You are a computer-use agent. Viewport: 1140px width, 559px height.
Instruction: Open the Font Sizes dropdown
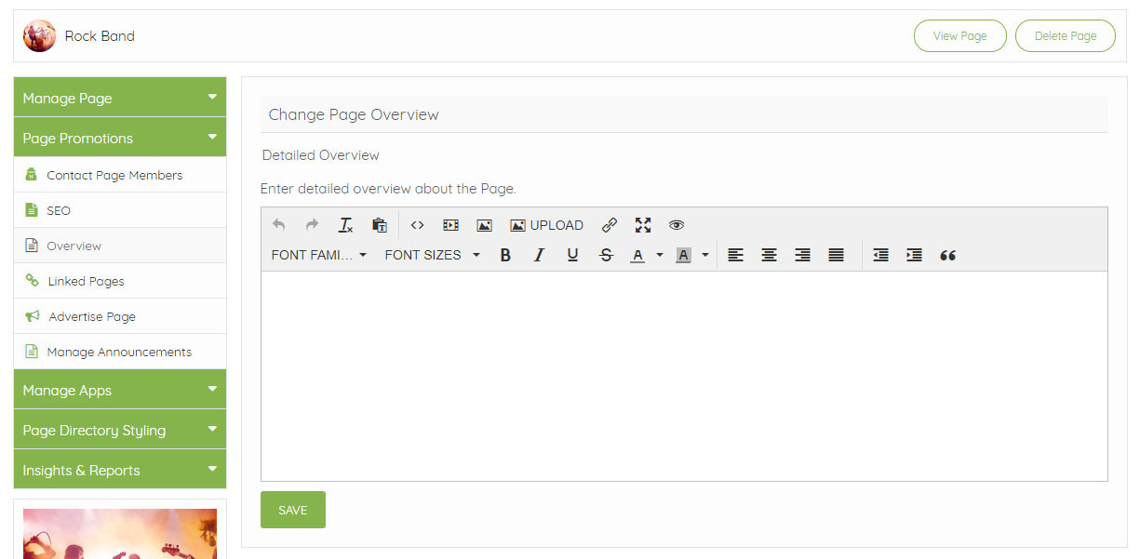point(432,255)
